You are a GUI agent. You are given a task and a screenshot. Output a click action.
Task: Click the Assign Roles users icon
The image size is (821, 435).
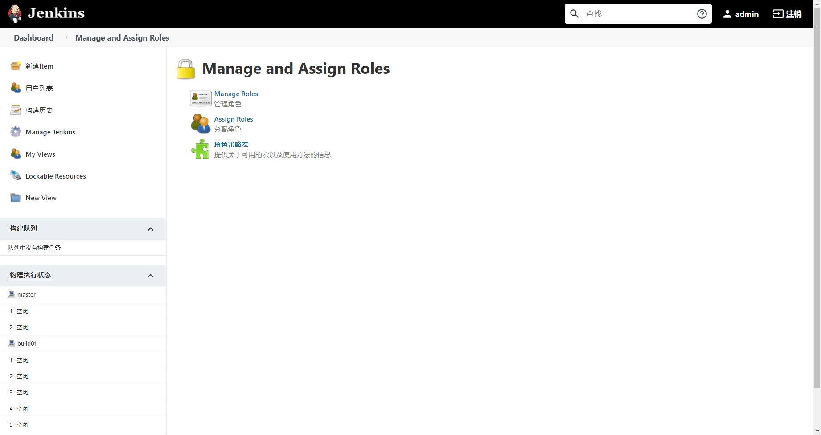click(201, 123)
